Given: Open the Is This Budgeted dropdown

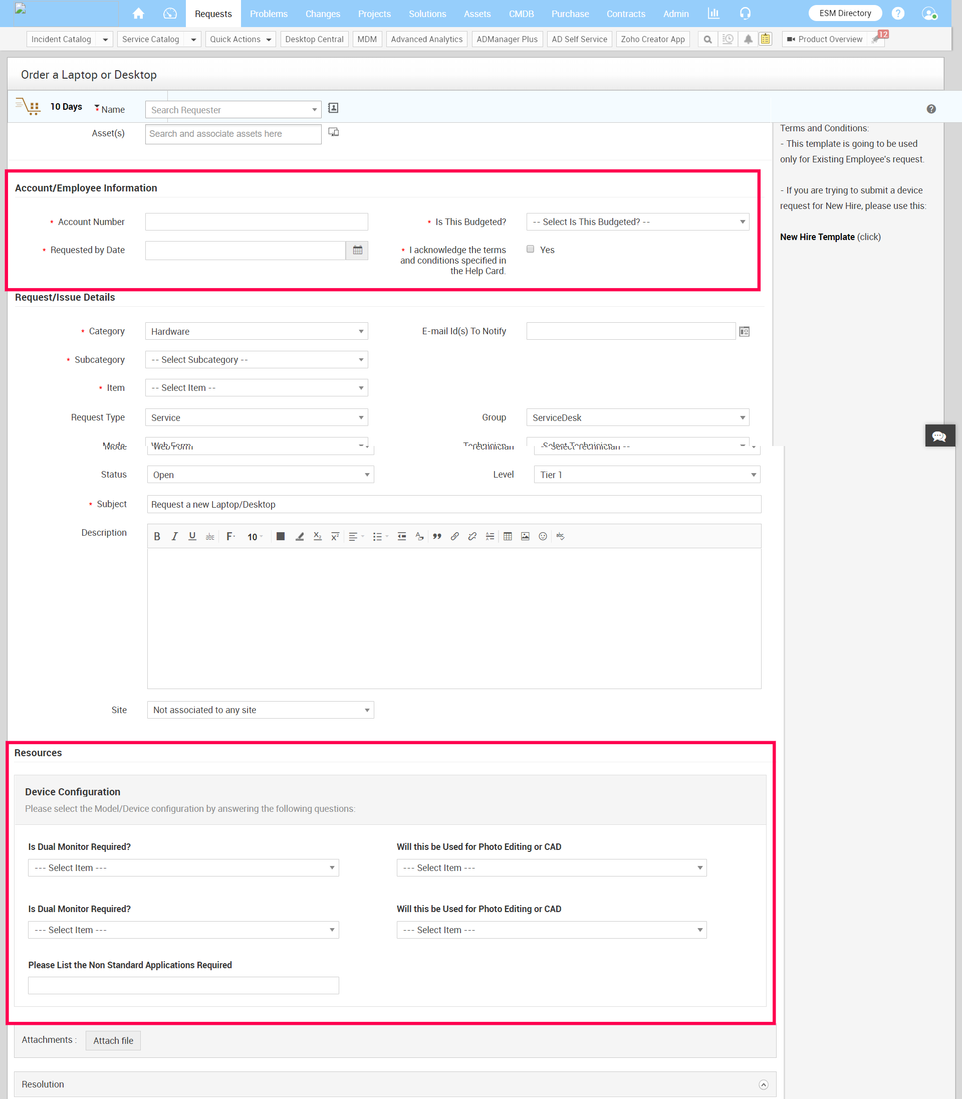Looking at the screenshot, I should pos(637,222).
